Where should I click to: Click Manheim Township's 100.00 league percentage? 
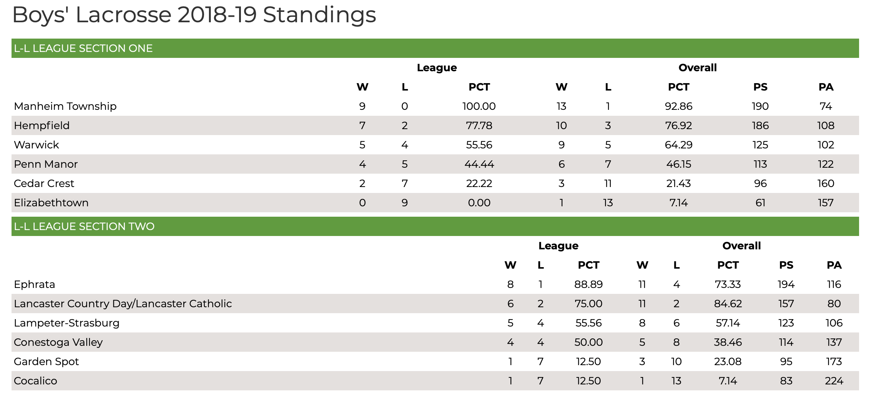coord(479,106)
